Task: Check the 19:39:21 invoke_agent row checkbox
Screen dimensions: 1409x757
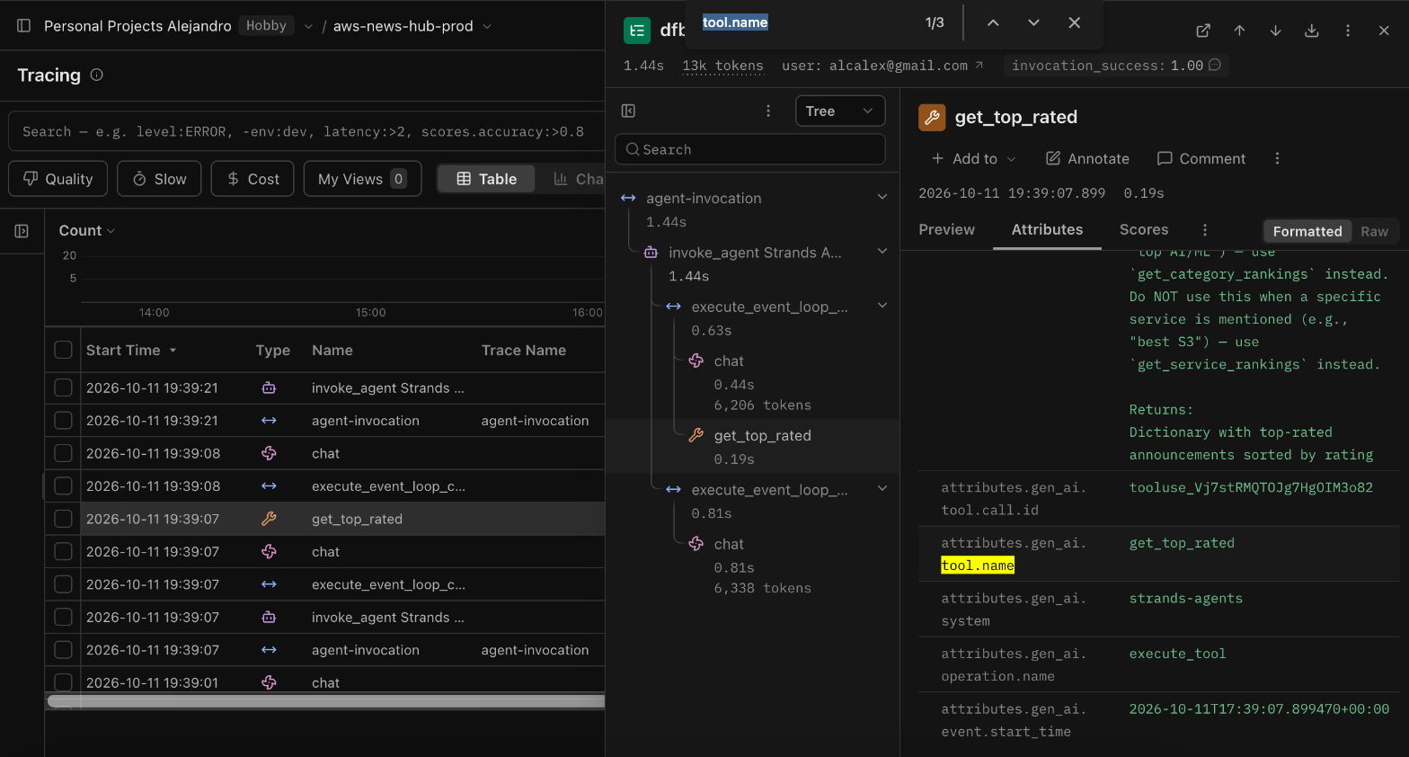Action: tap(63, 387)
